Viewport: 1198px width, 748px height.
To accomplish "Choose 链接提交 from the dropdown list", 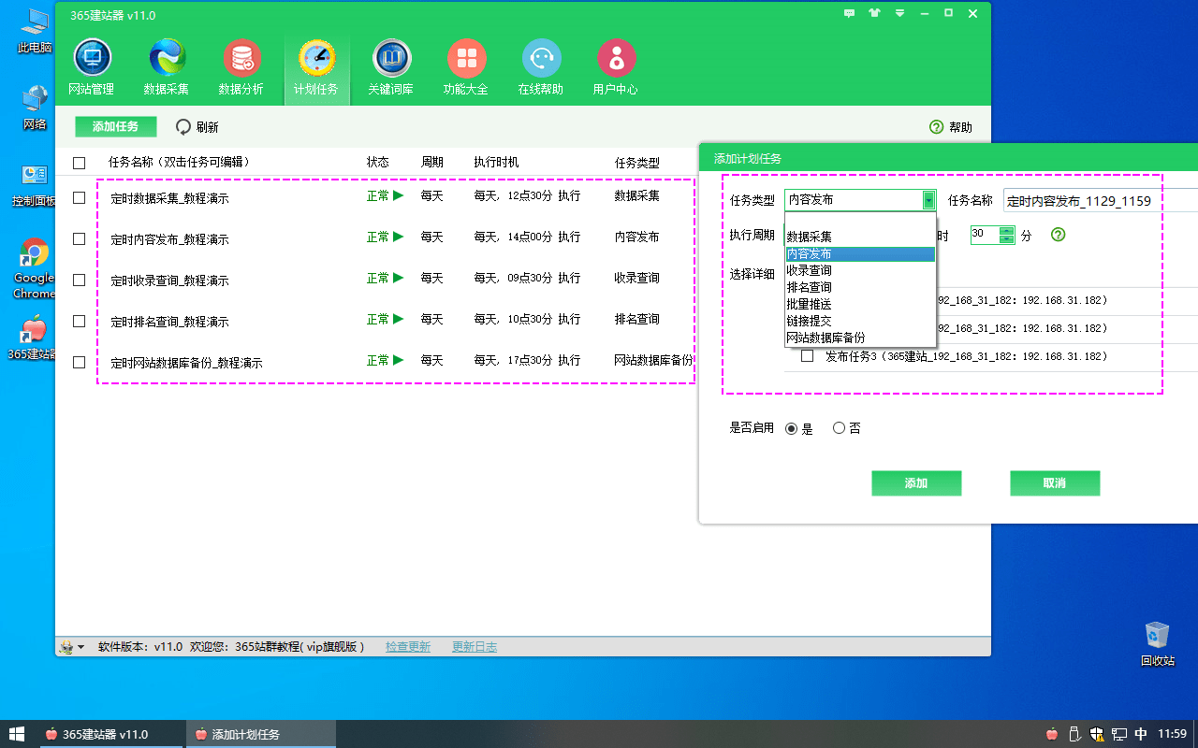I will 860,321.
